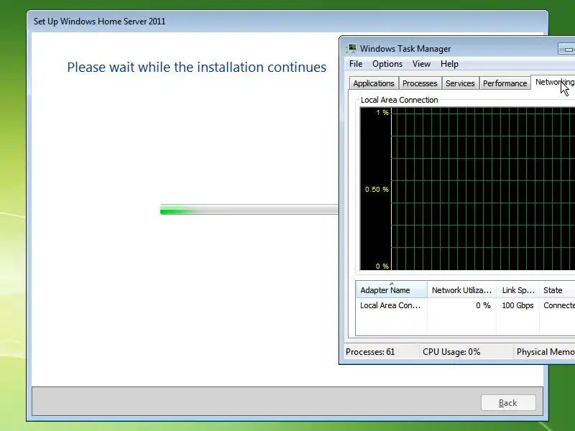Select the Networking tab
Image resolution: width=575 pixels, height=431 pixels.
(x=553, y=82)
